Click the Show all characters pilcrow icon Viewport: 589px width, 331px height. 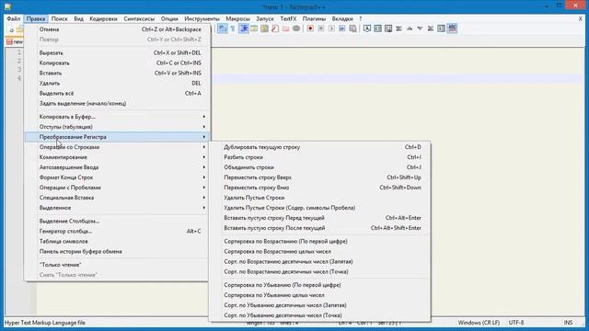point(233,29)
